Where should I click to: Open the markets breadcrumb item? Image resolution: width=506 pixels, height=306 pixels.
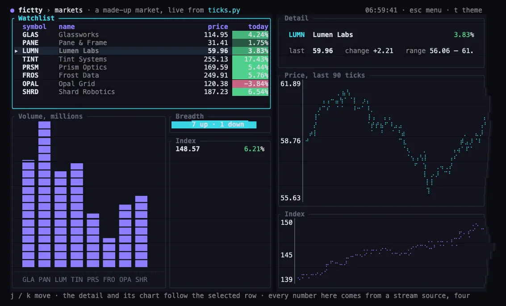pos(68,10)
